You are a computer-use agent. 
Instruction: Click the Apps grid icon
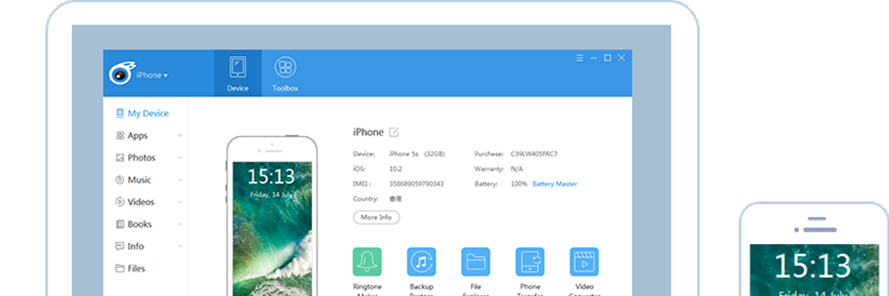click(x=120, y=136)
